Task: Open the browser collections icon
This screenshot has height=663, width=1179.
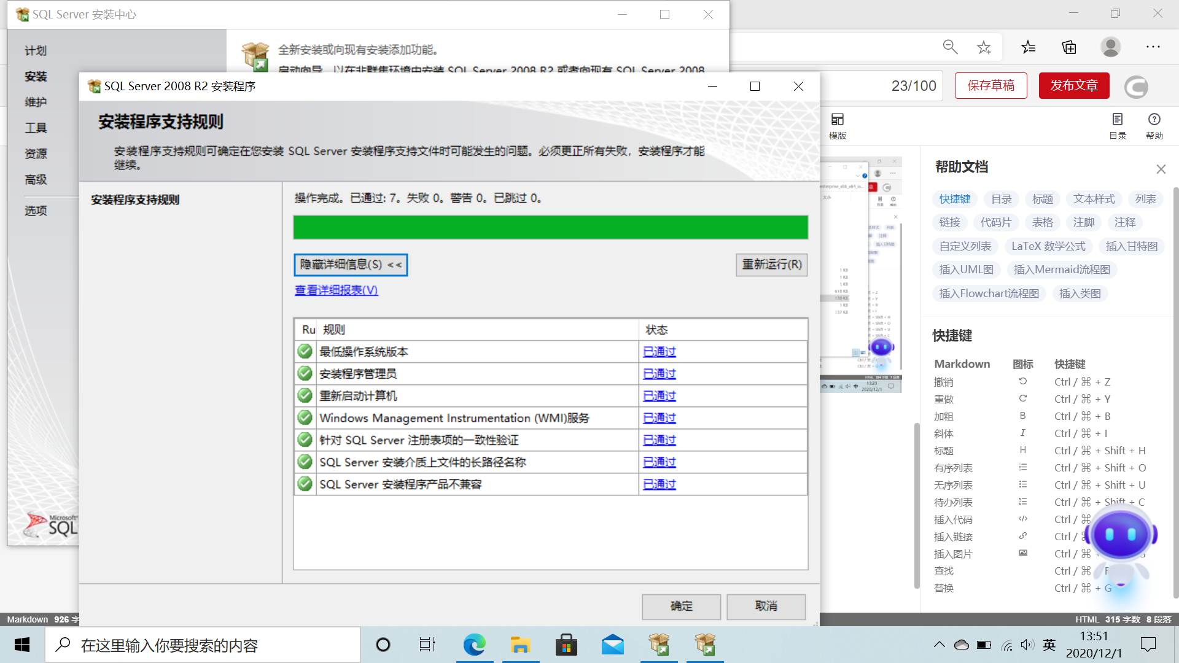Action: coord(1069,47)
